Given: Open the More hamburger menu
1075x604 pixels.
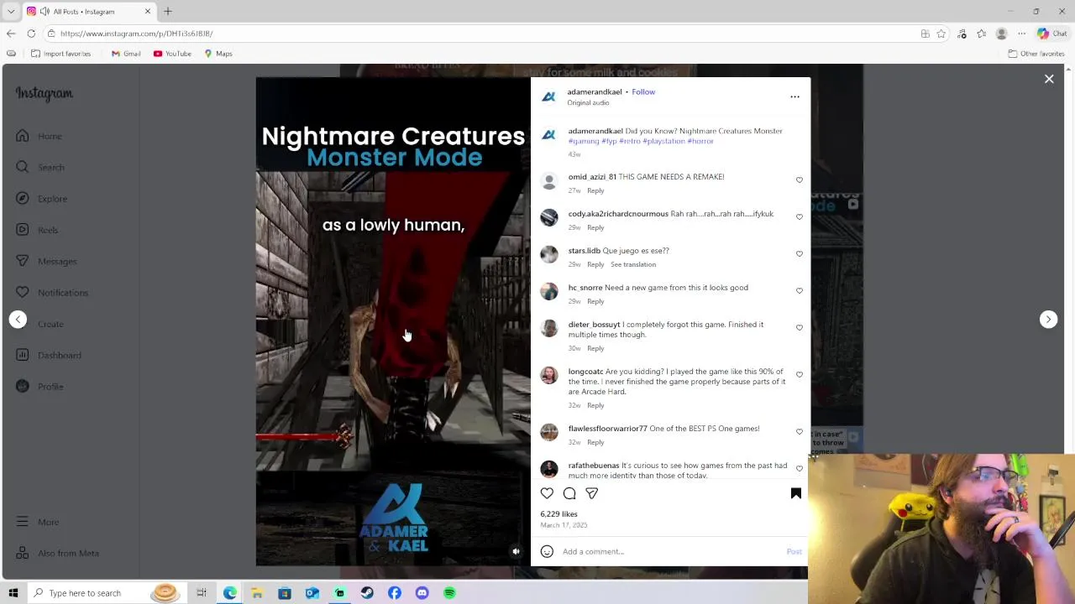Looking at the screenshot, I should (37, 522).
